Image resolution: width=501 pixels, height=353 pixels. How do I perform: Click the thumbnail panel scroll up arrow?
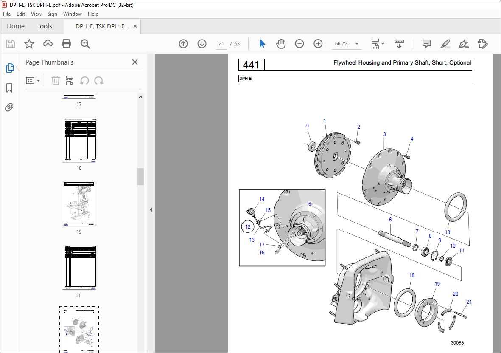point(140,97)
